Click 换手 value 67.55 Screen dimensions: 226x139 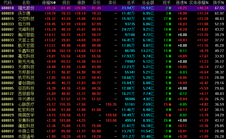point(219,8)
